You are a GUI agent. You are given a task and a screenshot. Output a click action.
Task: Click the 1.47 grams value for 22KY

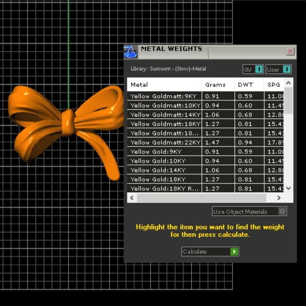tap(212, 142)
